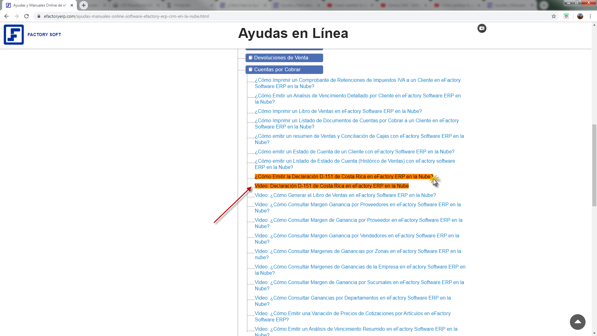View site security info via lock icon
Screen dimensions: 597x336
[x=39, y=16]
